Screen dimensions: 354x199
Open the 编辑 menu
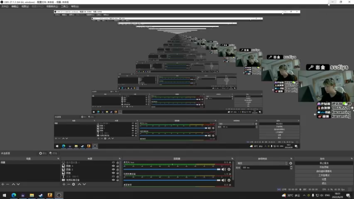pos(15,7)
